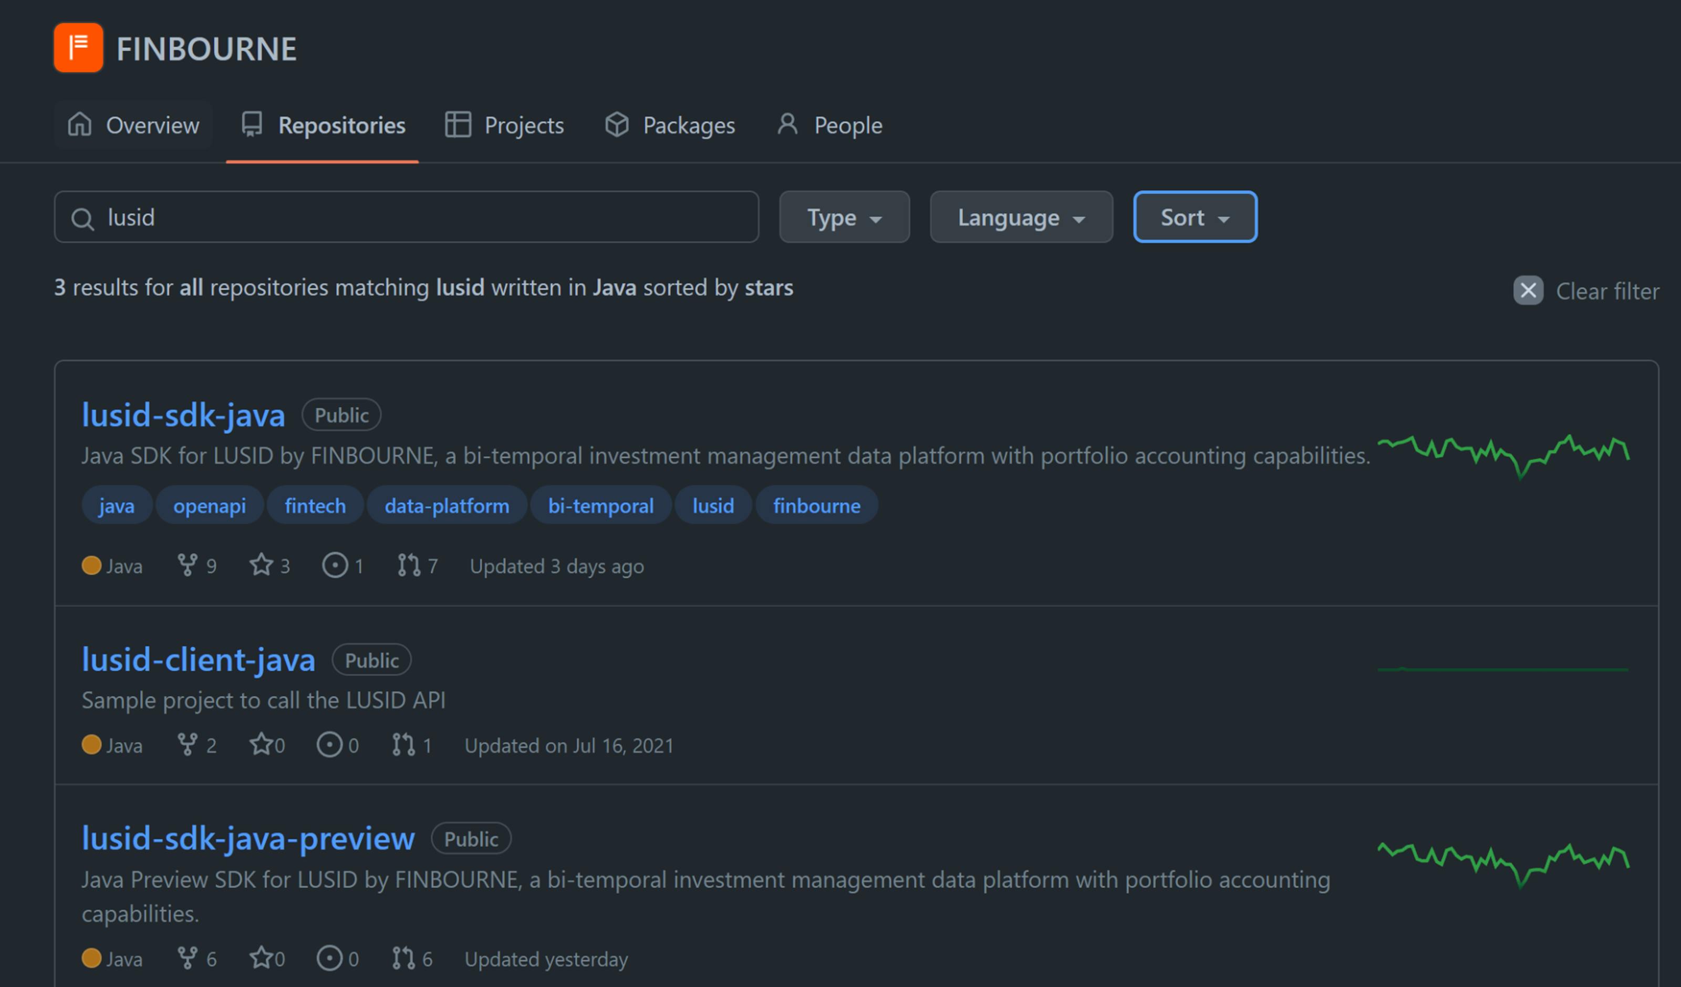Select the lusid topic tag
The image size is (1681, 987).
click(712, 505)
